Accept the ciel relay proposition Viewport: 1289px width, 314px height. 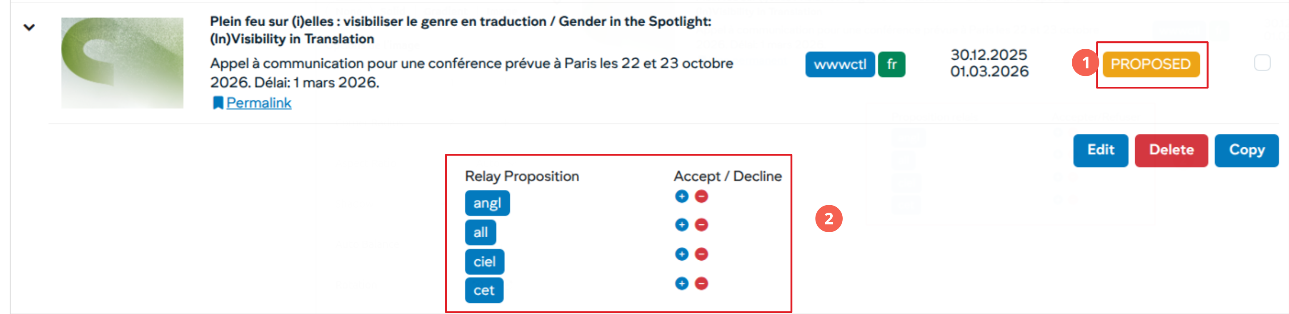(681, 254)
